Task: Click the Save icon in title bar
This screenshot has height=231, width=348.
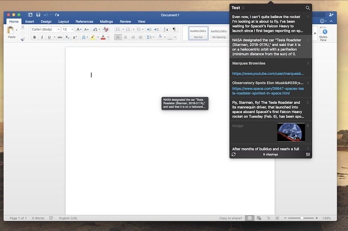Action: (x=38, y=15)
